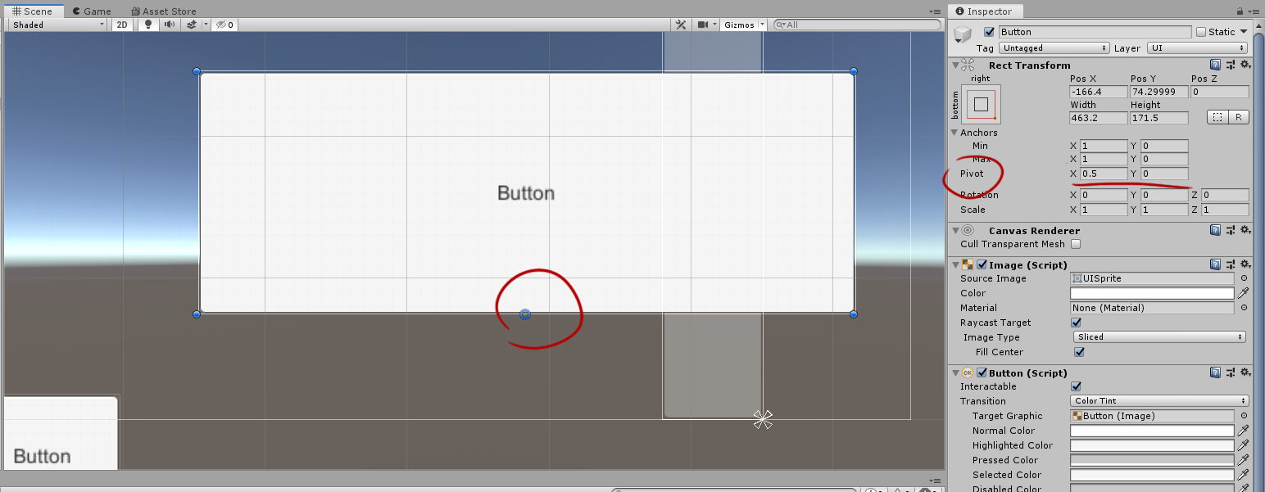This screenshot has width=1265, height=492.
Task: Toggle hidden objects visibility icon showing 0
Action: click(x=224, y=25)
